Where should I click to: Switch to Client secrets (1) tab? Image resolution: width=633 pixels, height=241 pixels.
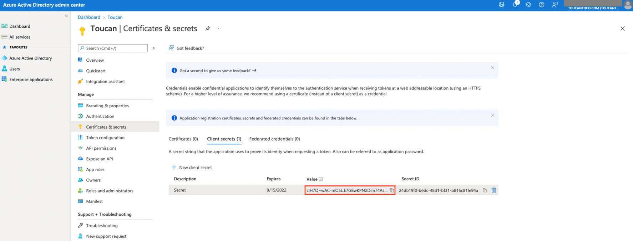tap(224, 139)
